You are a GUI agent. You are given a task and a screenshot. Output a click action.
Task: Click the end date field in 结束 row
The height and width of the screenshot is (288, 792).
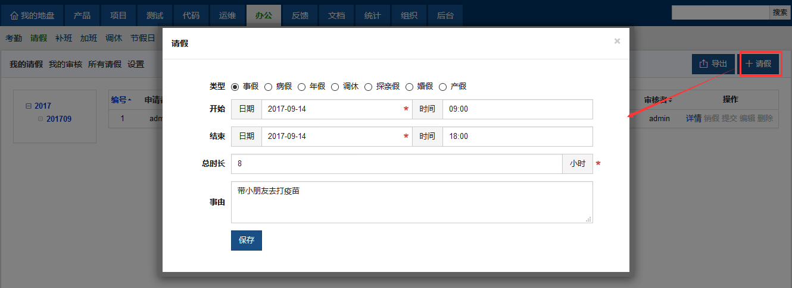(x=336, y=136)
